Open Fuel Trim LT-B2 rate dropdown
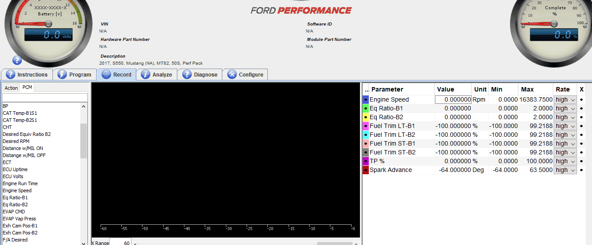Screen dimensions: 592x245 (x=565, y=135)
